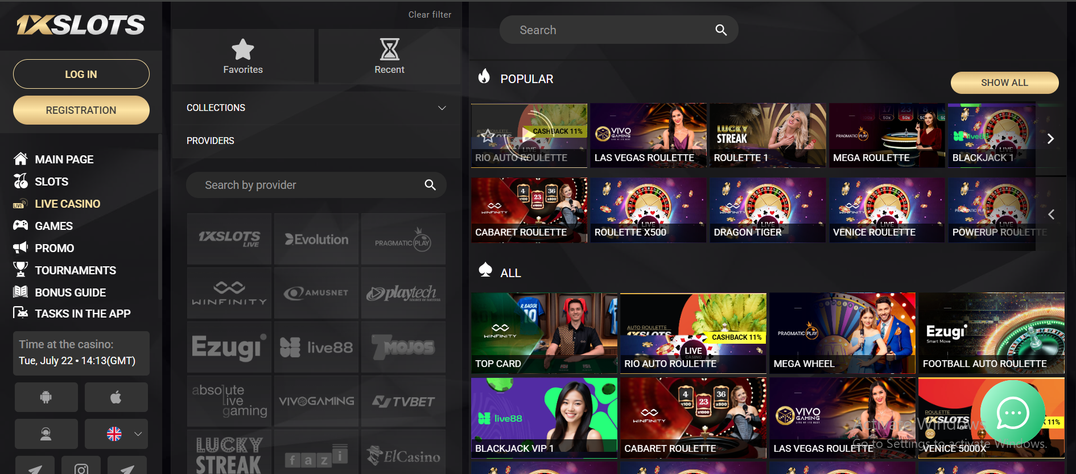Click the 1XSLOTS logo
1076x474 pixels.
(81, 25)
